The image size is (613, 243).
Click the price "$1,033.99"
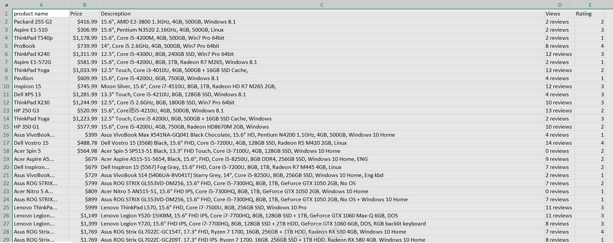coord(84,70)
